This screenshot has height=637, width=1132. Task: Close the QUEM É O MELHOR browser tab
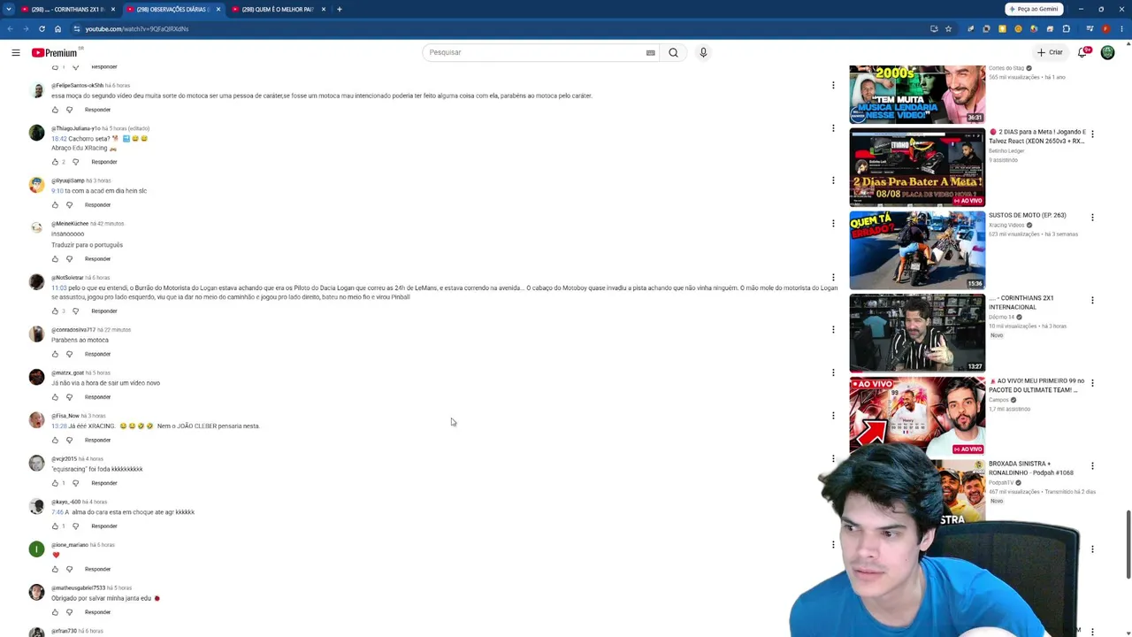[324, 9]
